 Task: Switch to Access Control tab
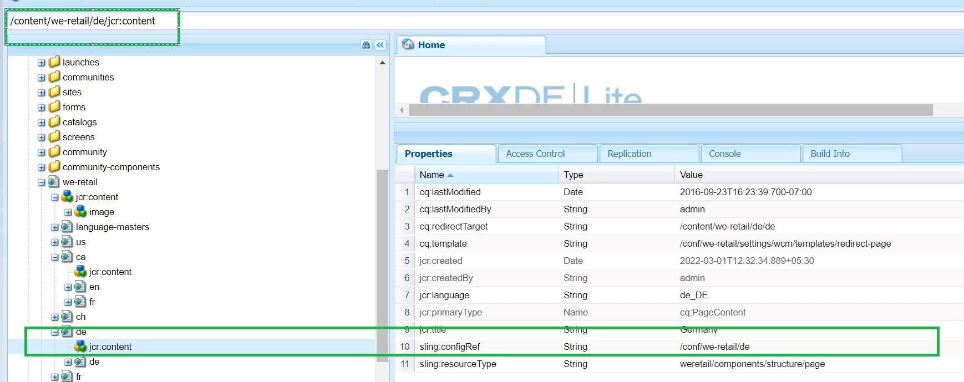(x=548, y=154)
